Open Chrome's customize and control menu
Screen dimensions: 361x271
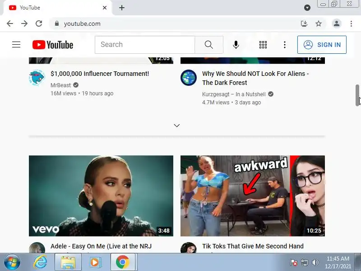pos(351,23)
